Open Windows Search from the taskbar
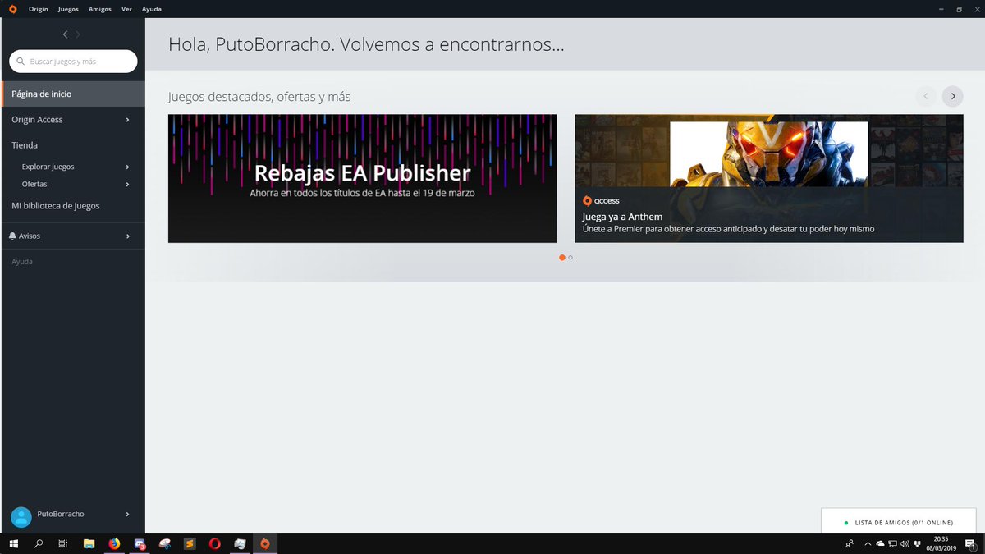Screen dimensions: 985x554 click(x=38, y=543)
